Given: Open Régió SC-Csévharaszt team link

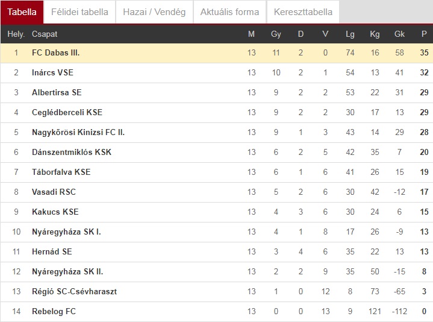Looking at the screenshot, I should coord(74,291).
